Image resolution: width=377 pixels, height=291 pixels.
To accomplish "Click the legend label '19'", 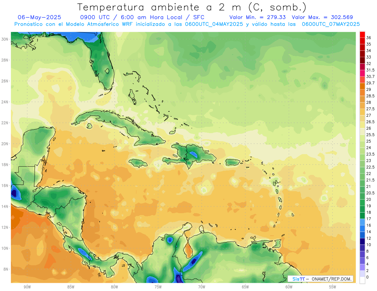I will (369, 206).
